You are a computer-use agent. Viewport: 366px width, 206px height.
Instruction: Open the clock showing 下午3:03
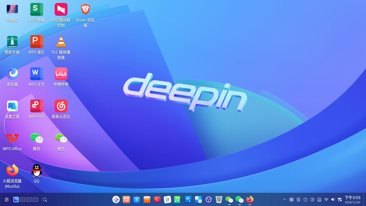point(353,200)
